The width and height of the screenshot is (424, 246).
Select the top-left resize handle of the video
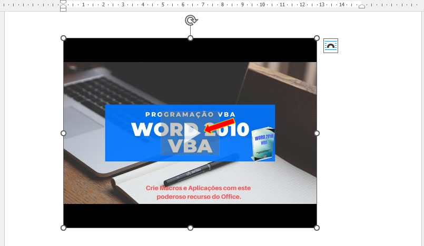63,38
